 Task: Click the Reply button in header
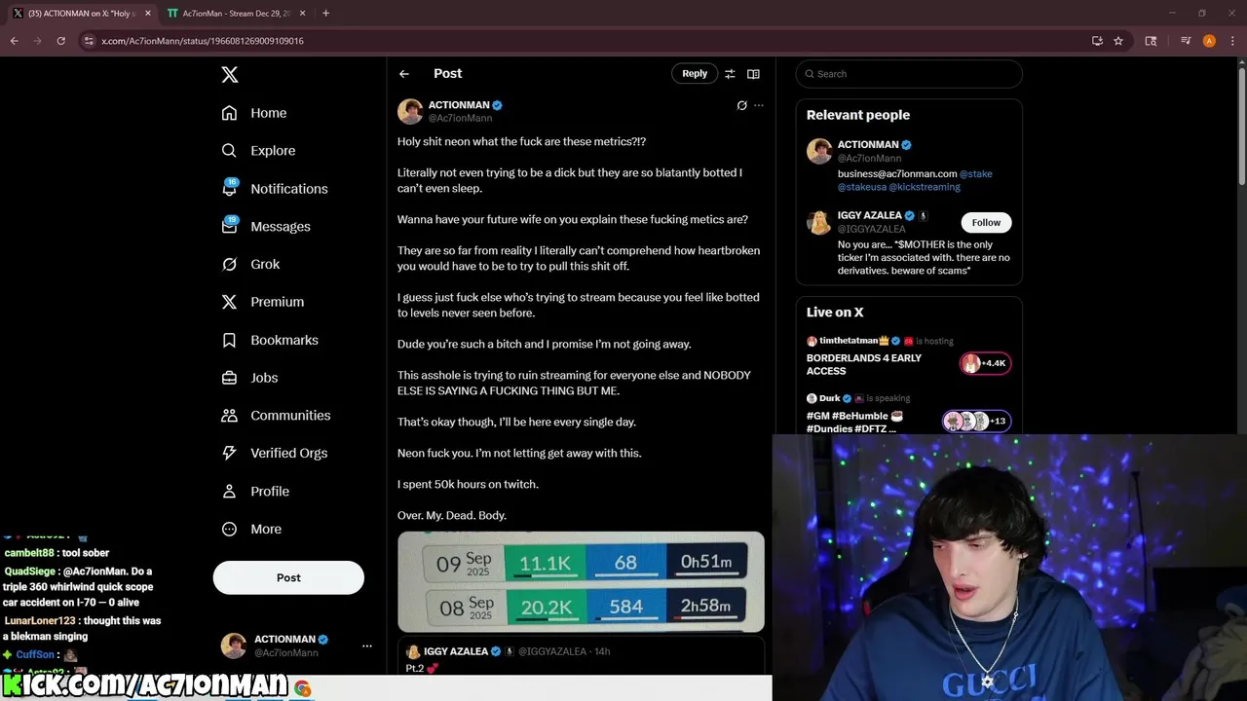pyautogui.click(x=695, y=73)
